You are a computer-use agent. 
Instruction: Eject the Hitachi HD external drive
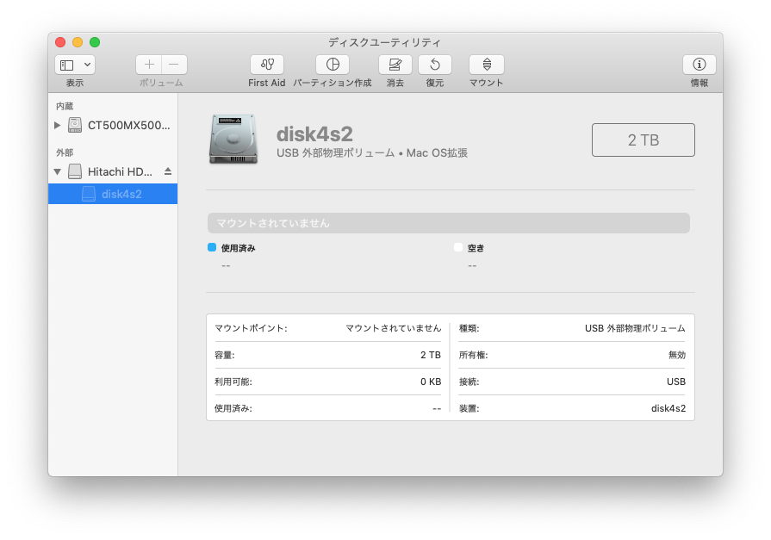168,171
